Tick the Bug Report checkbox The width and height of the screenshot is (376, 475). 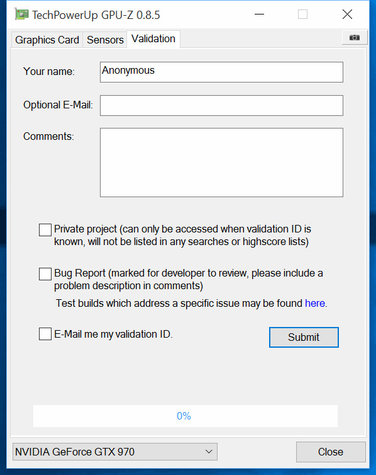(x=45, y=274)
